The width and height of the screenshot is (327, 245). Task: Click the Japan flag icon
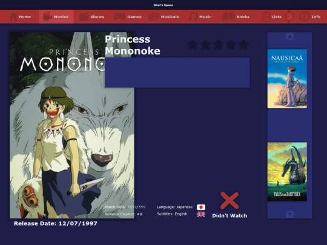pyautogui.click(x=201, y=207)
